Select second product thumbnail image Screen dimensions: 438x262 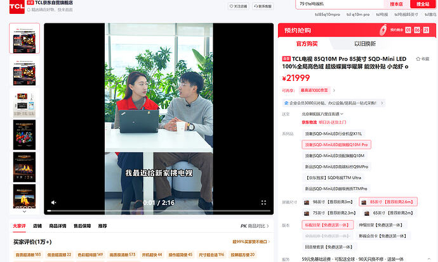pyautogui.click(x=24, y=72)
